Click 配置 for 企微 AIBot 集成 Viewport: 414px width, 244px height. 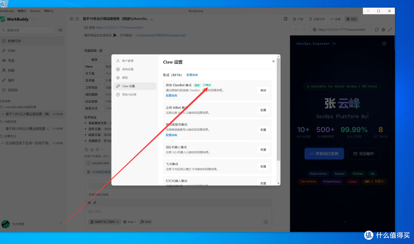click(263, 110)
